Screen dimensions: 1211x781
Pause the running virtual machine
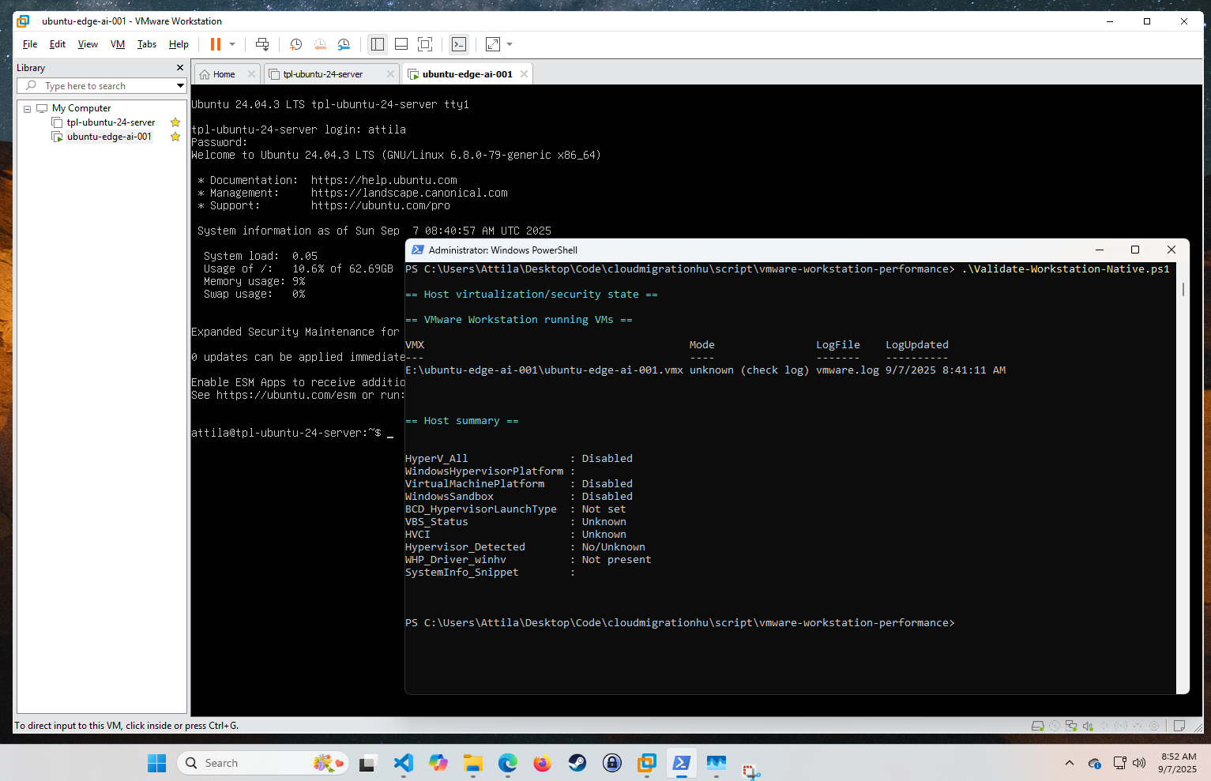point(215,44)
